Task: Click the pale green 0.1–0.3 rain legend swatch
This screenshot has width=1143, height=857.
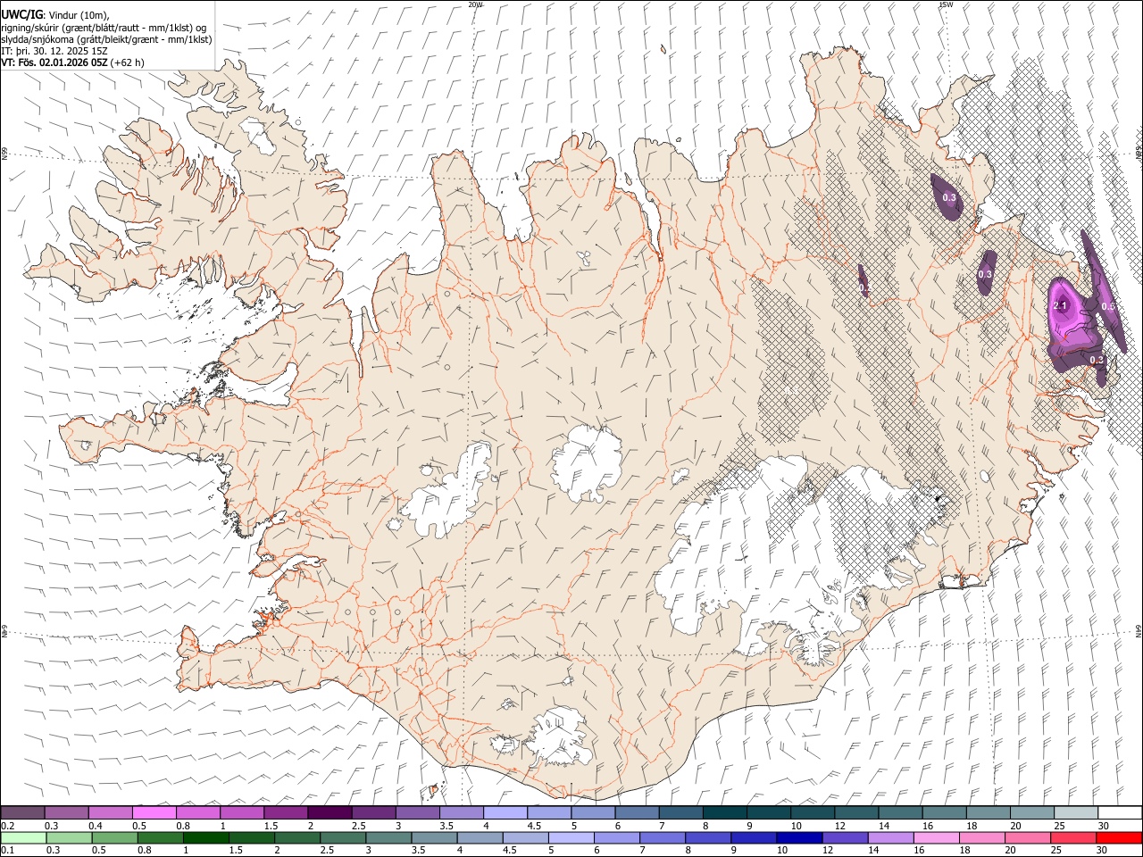Action: 23,837
